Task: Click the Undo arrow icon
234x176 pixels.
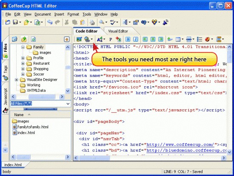Action: coord(50,23)
